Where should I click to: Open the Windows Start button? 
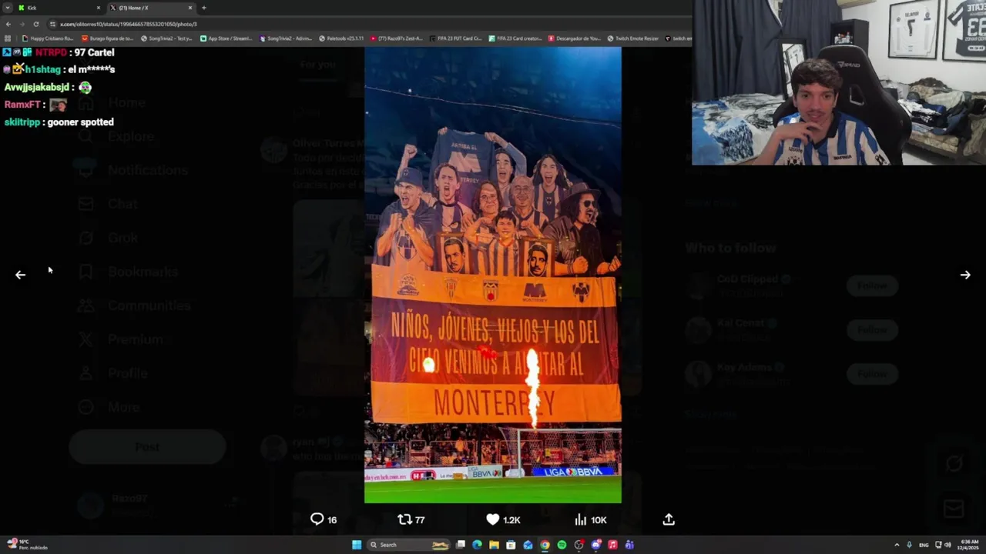[x=357, y=545]
